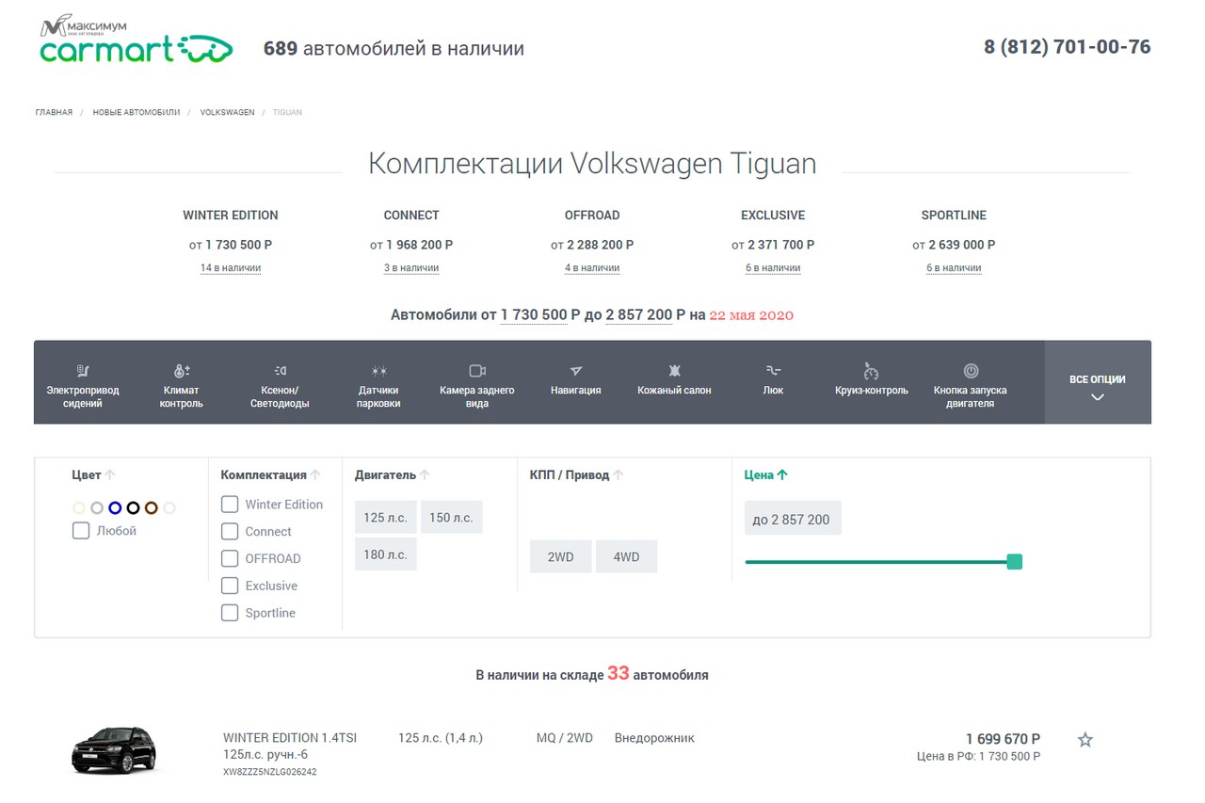The image size is (1205, 803).
Task: Expand the 'Все опции' options panel
Action: 1097,384
